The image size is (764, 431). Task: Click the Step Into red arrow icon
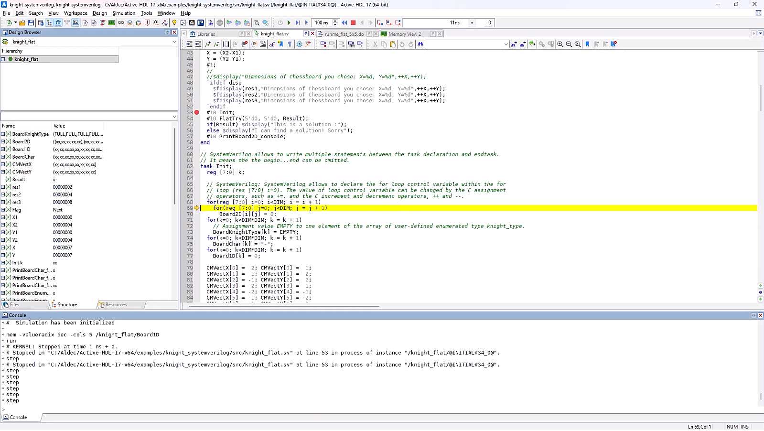coord(380,22)
